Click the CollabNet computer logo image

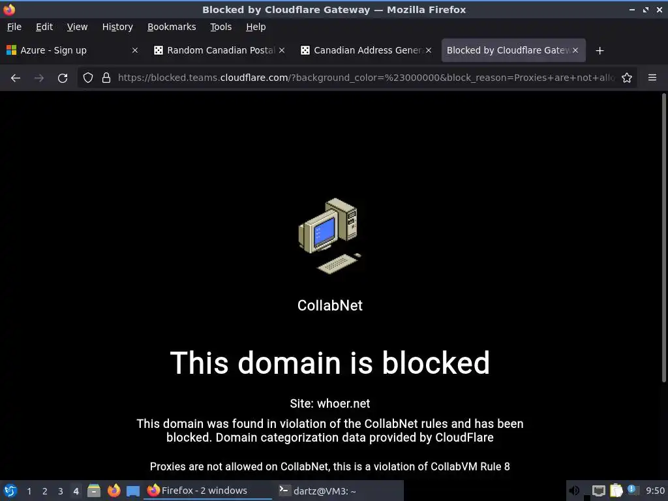click(x=330, y=236)
